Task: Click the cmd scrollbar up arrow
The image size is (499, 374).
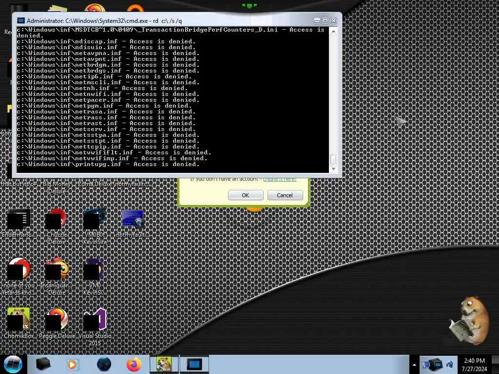Action: coord(333,32)
